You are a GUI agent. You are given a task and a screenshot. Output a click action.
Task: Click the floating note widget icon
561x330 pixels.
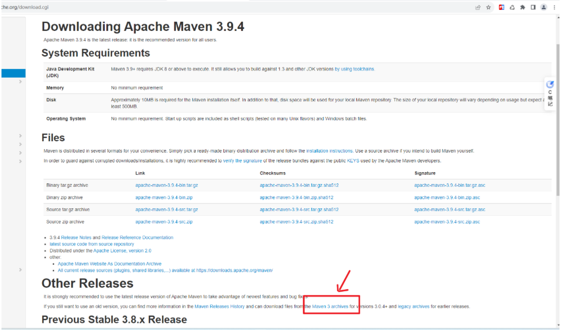coord(550,85)
